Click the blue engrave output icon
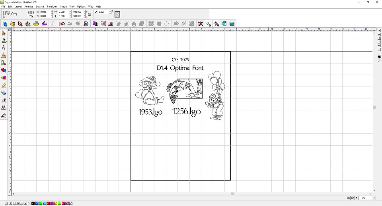The image size is (382, 206). pyautogui.click(x=232, y=24)
